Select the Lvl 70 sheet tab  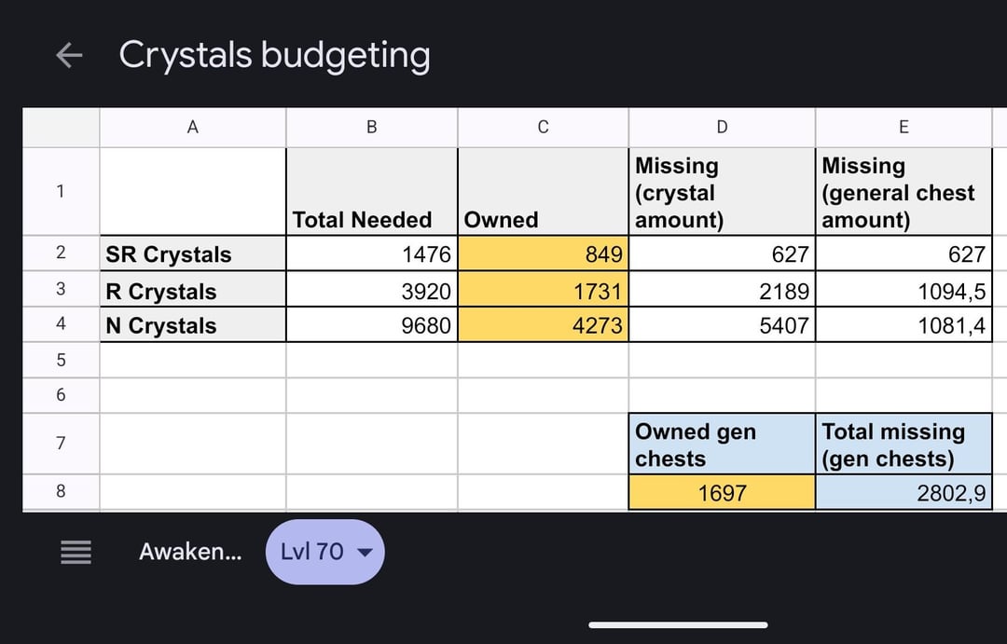312,552
